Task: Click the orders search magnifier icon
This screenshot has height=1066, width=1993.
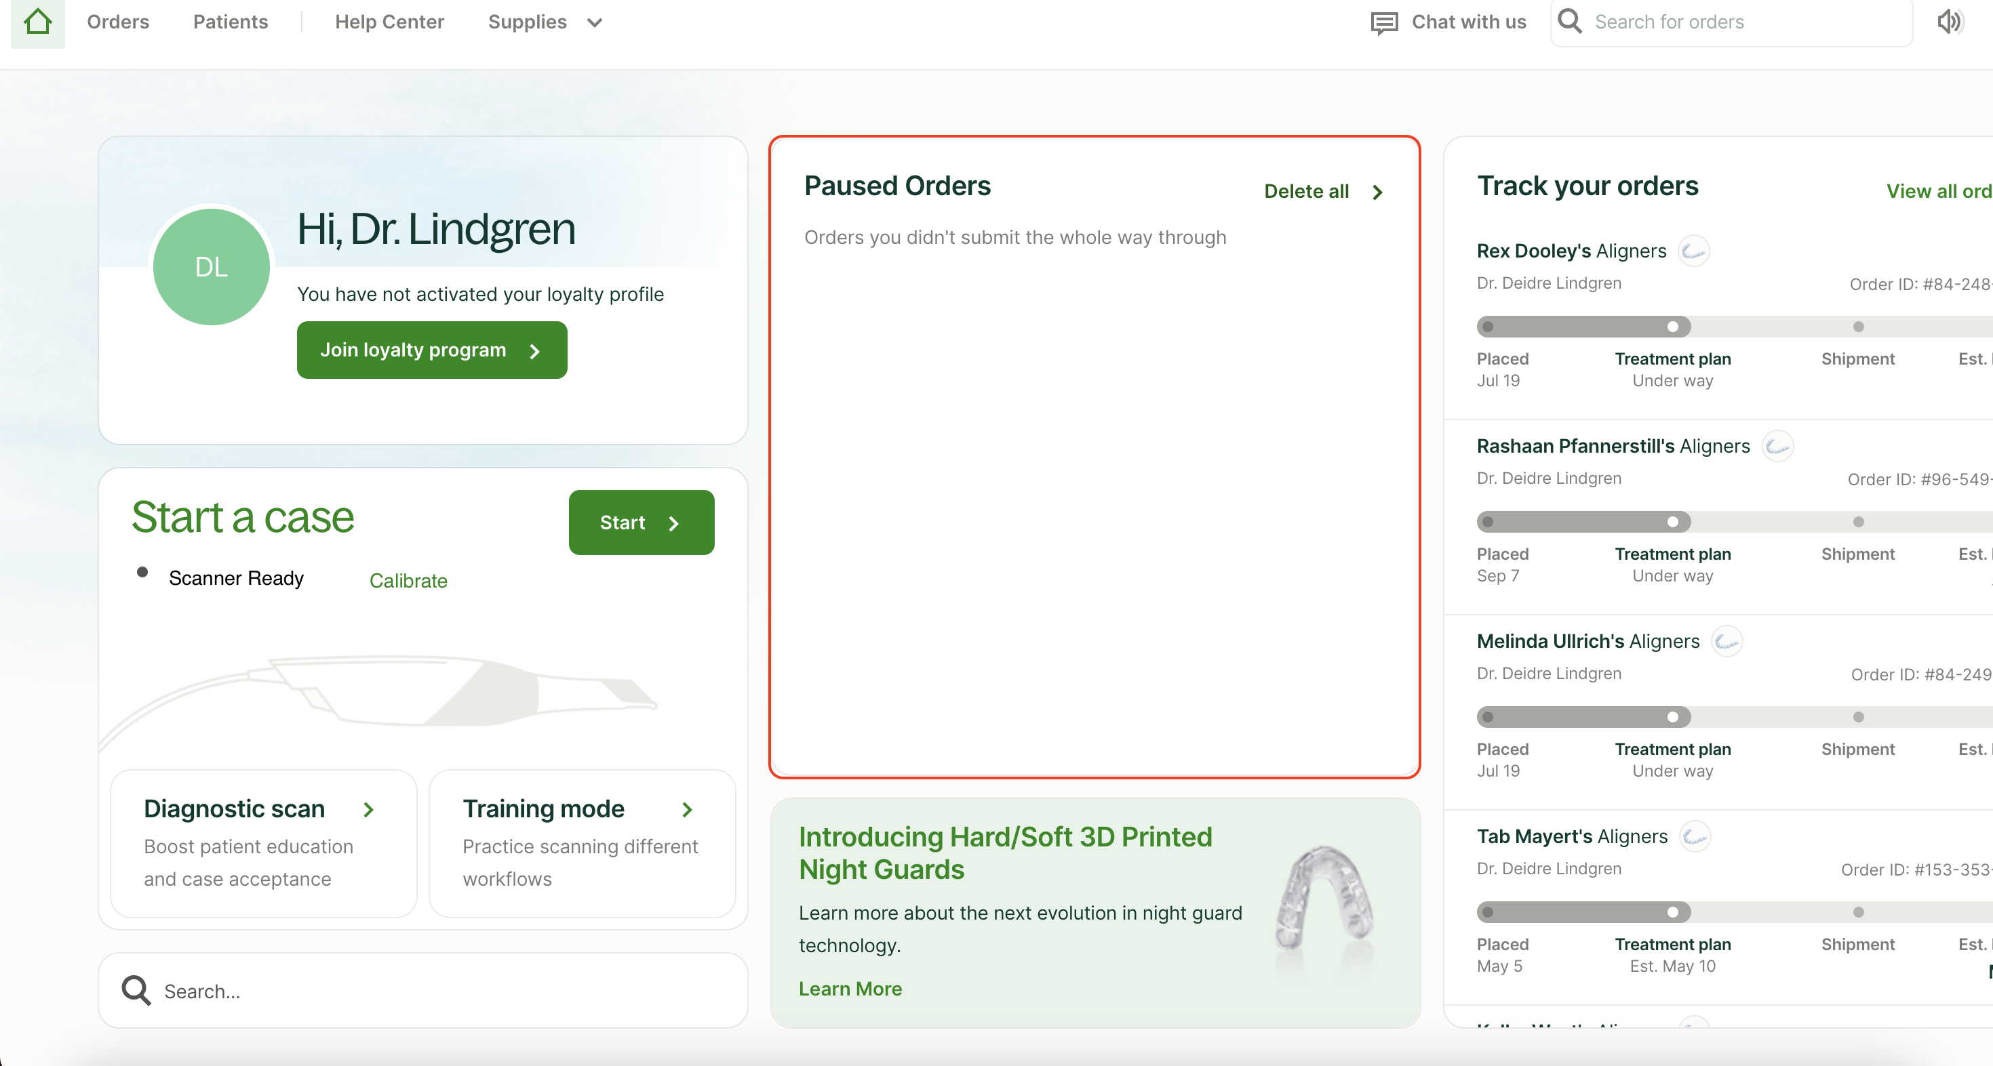Action: tap(1570, 21)
